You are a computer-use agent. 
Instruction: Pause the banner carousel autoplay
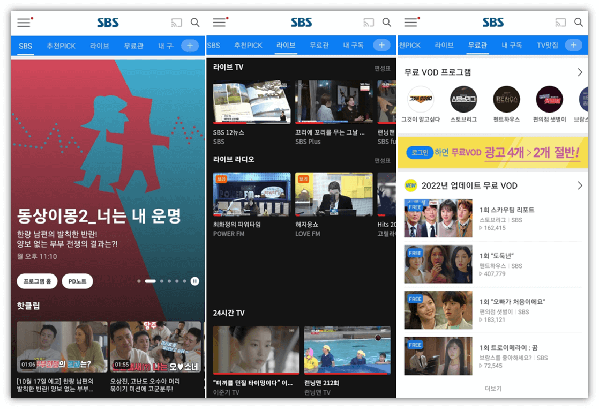click(195, 281)
